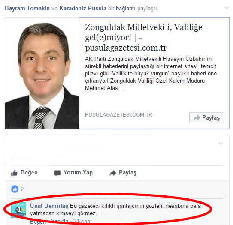Expand the chevron menu next to the share header
Viewport: 233px width, 225px height.
(227, 8)
